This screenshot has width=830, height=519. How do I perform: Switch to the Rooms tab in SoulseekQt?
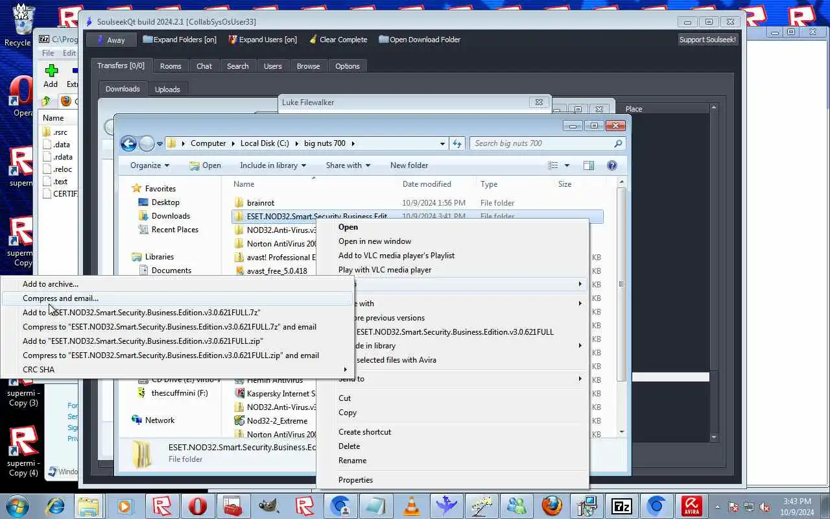tap(171, 66)
